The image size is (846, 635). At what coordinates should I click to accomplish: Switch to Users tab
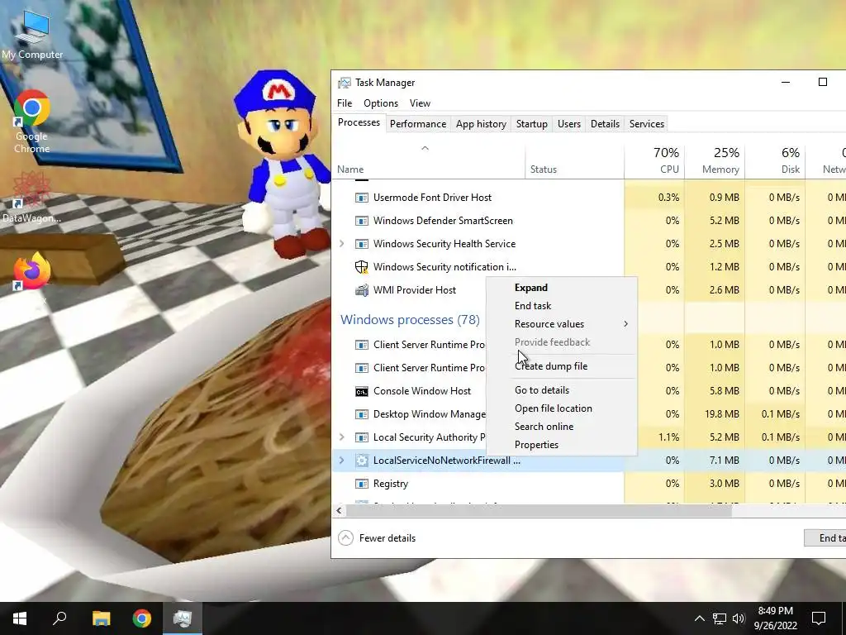point(569,124)
